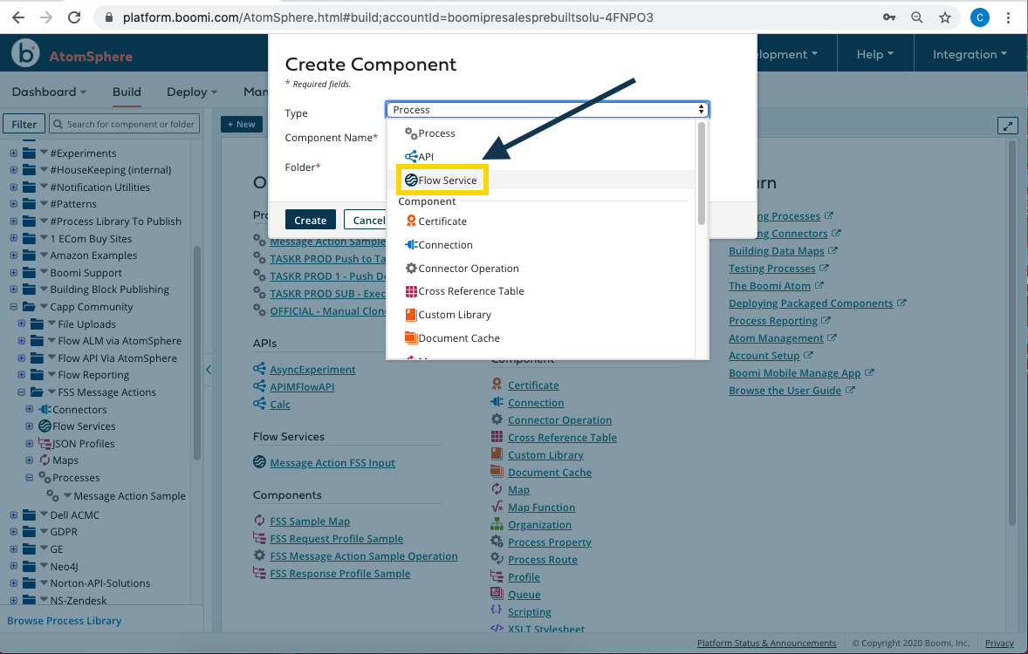Expand the Connectors tree node

[x=30, y=409]
